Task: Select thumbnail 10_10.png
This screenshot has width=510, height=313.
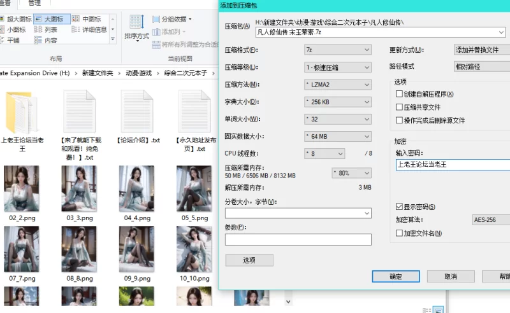Action: tap(194, 254)
